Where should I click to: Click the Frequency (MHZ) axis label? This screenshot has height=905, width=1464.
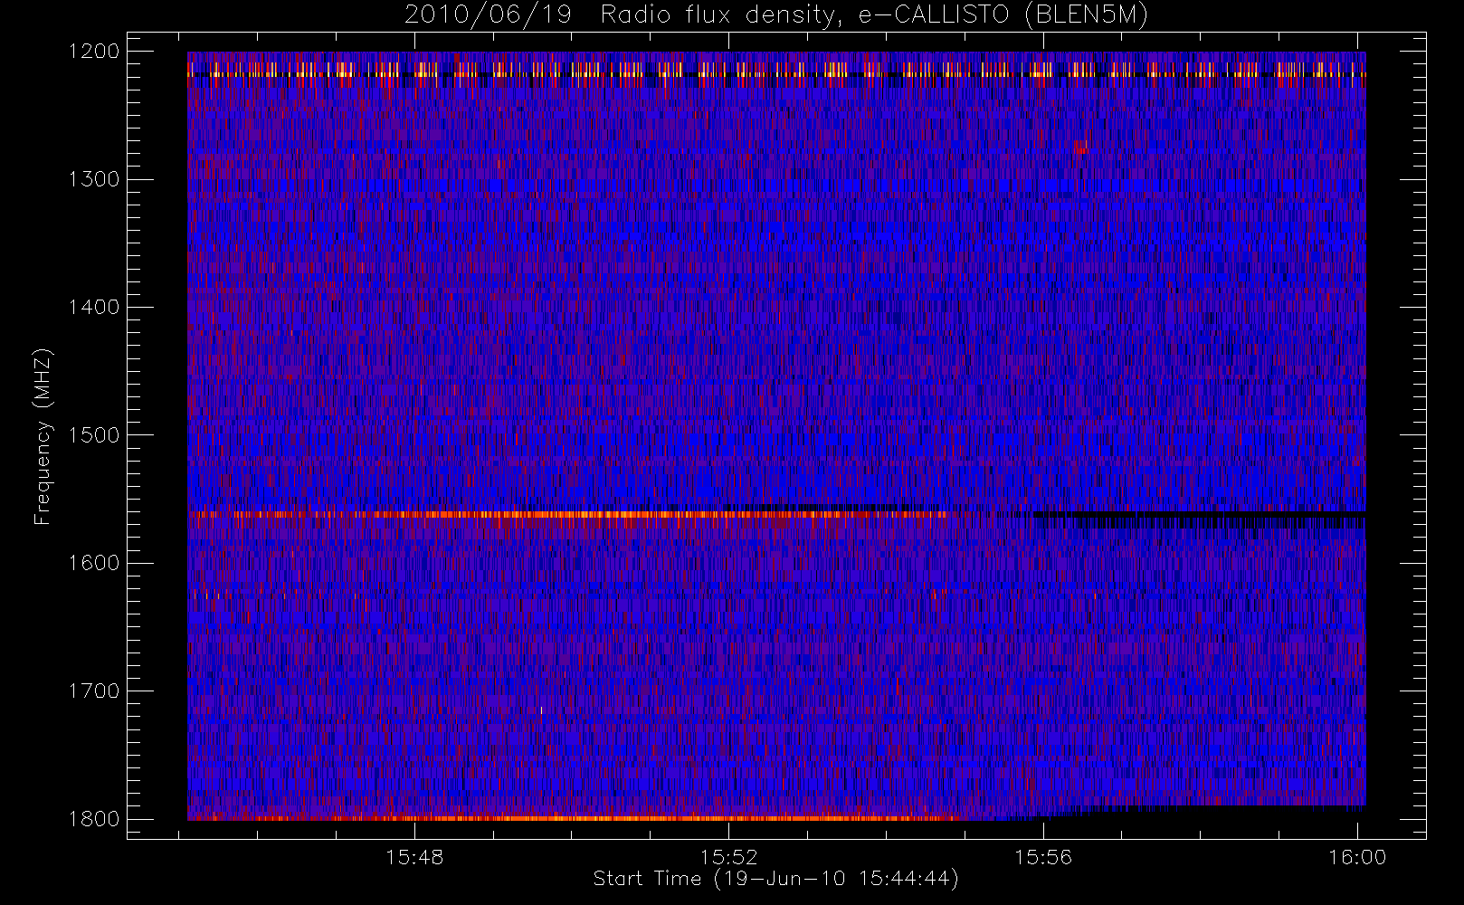42,436
